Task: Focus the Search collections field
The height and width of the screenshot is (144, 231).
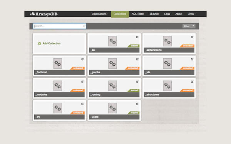Action: [60, 26]
